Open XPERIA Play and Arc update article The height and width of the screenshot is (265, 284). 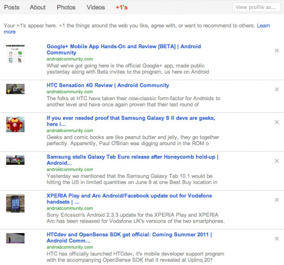[x=130, y=199]
